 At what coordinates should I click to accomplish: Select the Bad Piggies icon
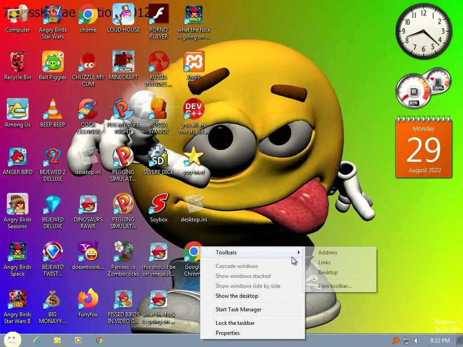pos(52,66)
